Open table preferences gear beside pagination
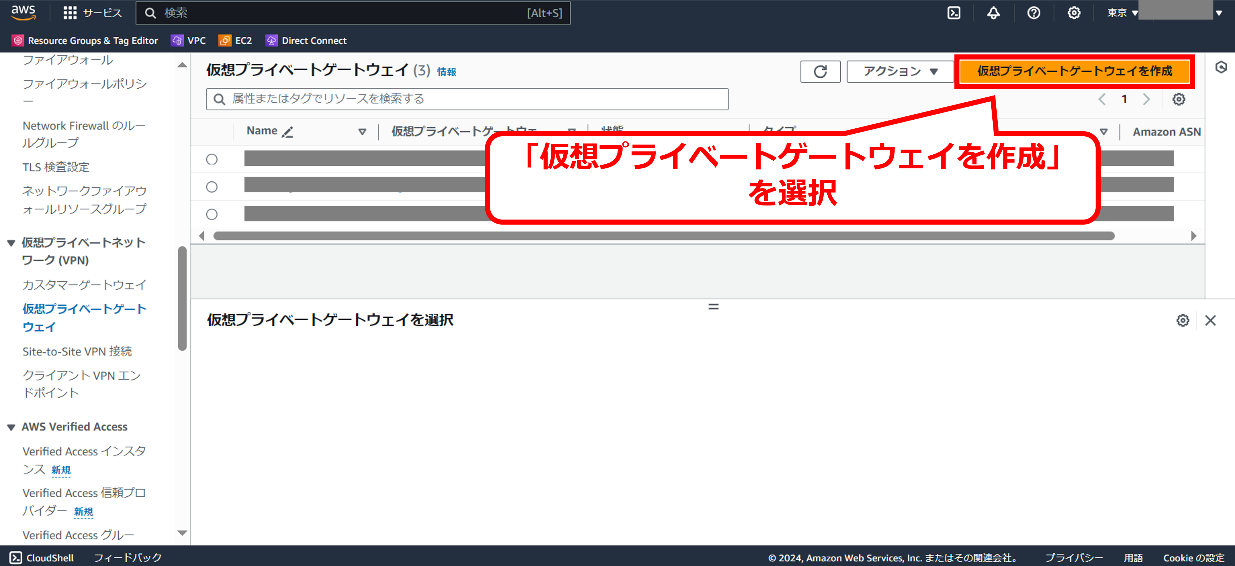Viewport: 1235px width, 566px height. (x=1178, y=100)
